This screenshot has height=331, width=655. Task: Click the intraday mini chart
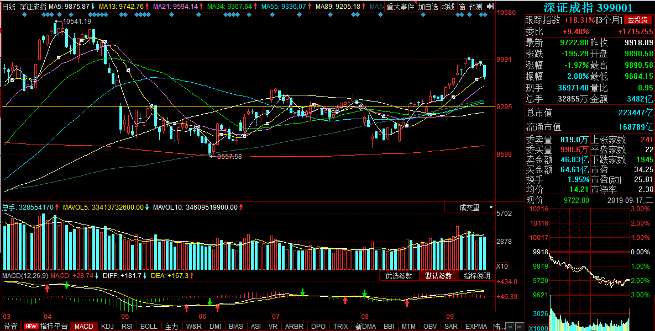[x=589, y=269]
